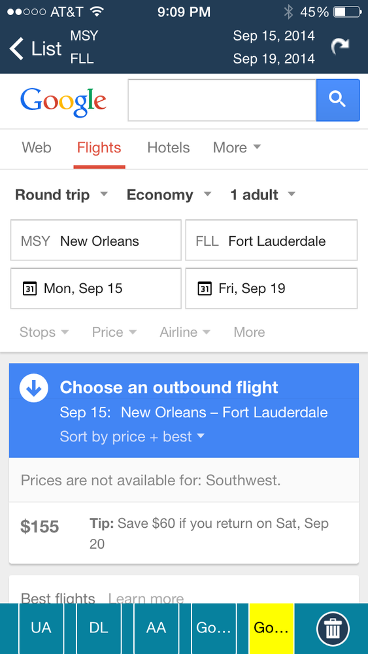Select the UA tab in bottom bar
Viewport: 368px width, 654px height.
[41, 628]
